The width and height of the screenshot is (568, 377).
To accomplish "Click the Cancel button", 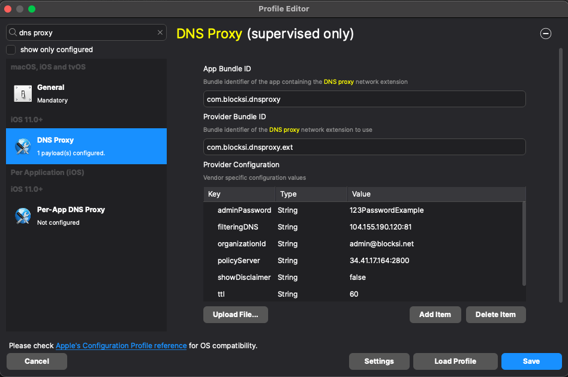I will (x=37, y=361).
